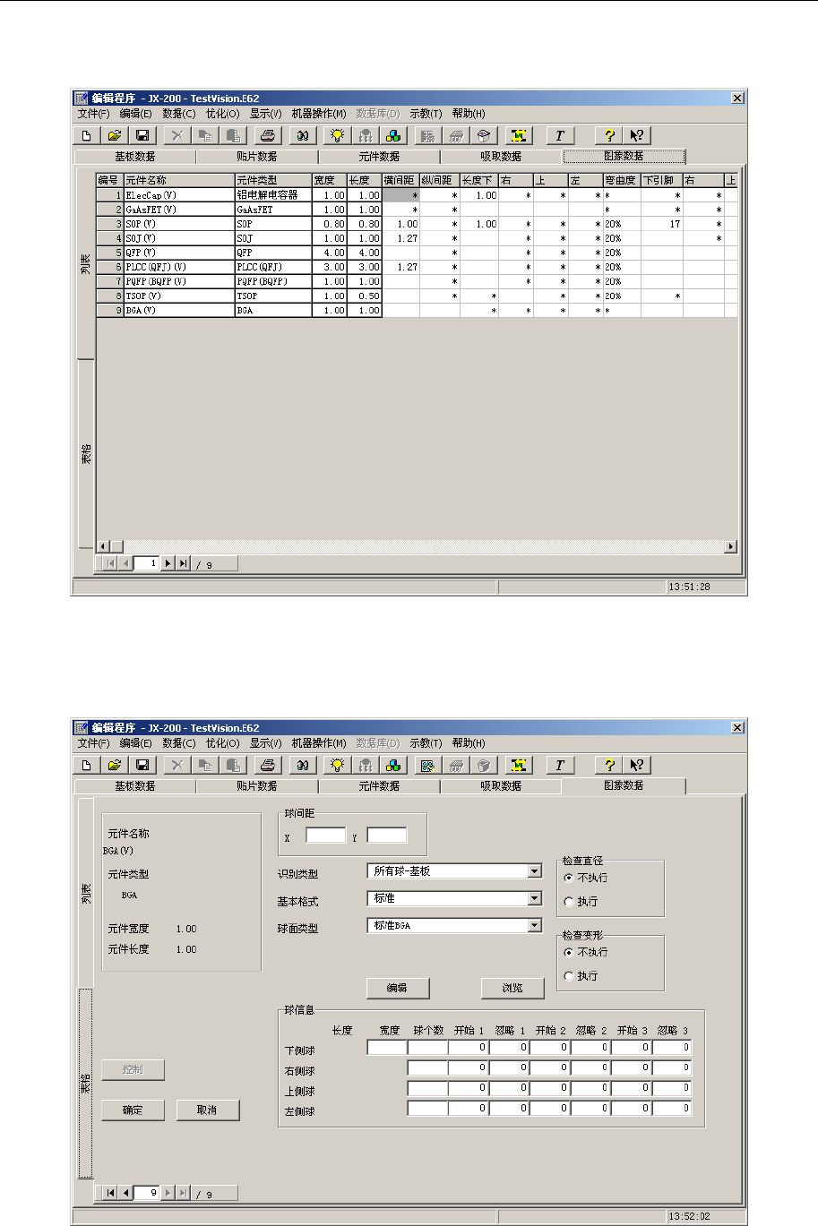Open 帮助(H) menu in BGA form window
The height and width of the screenshot is (1226, 818).
pyautogui.click(x=469, y=743)
